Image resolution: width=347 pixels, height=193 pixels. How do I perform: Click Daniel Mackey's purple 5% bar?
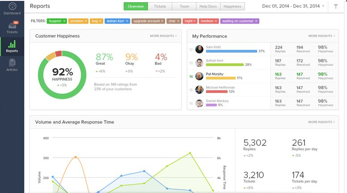tap(211, 105)
